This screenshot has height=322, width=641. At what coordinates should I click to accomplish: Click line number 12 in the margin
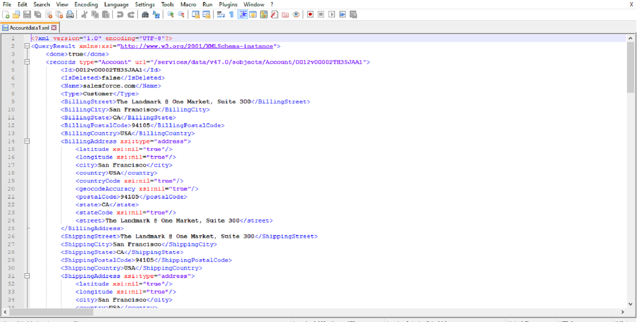[11, 125]
